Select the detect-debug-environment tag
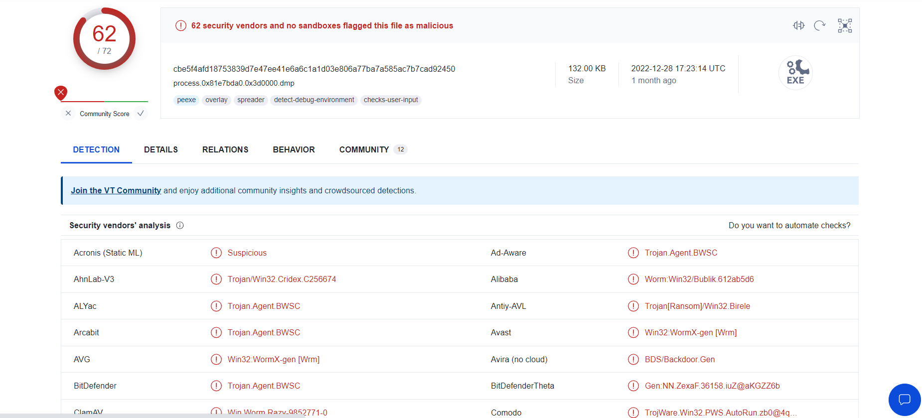The height and width of the screenshot is (418, 922). (314, 100)
